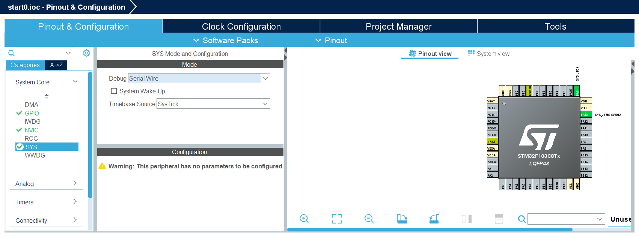
Task: Select IWDG in System Core list
Action: tap(33, 121)
